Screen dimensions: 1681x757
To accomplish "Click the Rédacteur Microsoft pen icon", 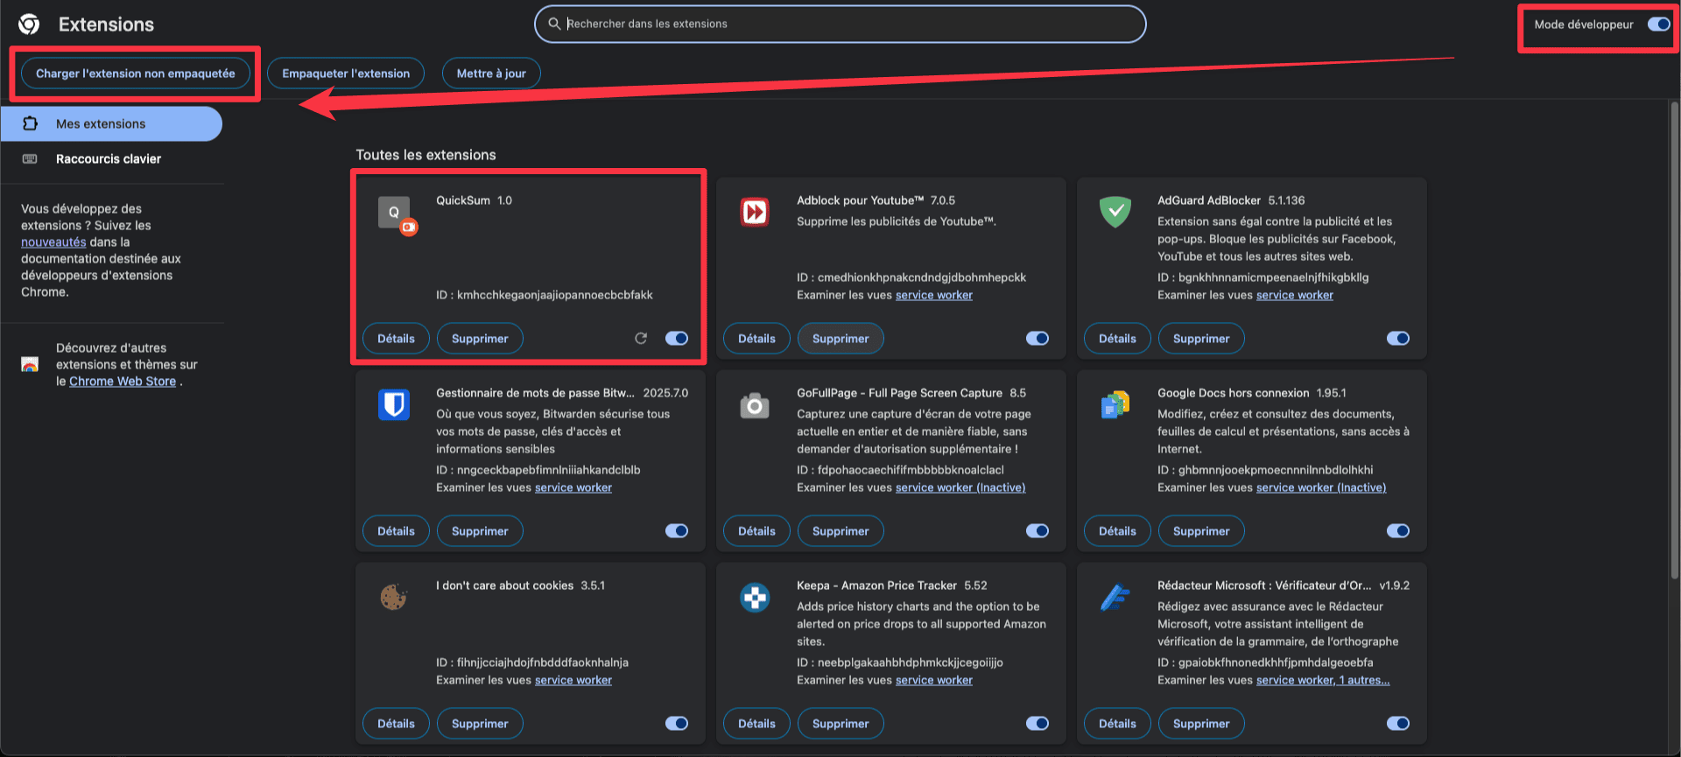I will point(1115,597).
